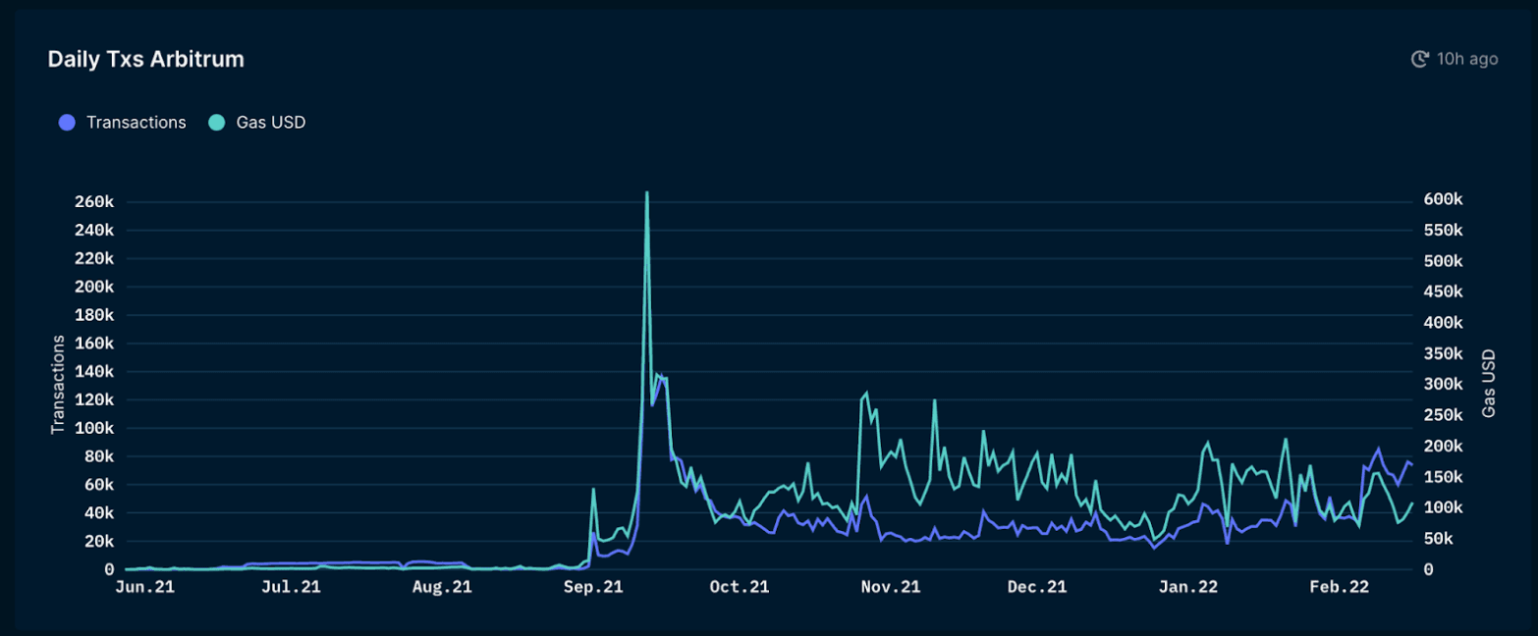The image size is (1538, 636).
Task: Toggle the Transactions series via its legend label
Action: point(136,123)
